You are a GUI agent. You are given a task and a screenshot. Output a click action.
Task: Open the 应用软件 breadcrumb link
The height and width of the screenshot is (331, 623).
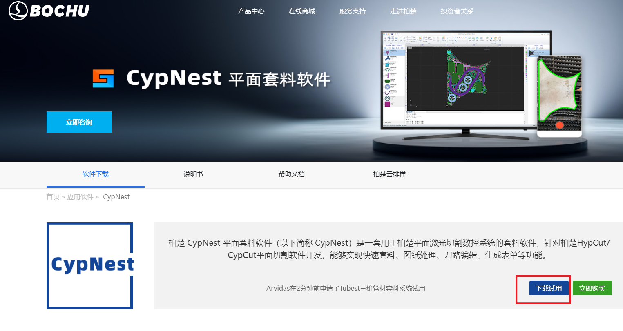(80, 197)
